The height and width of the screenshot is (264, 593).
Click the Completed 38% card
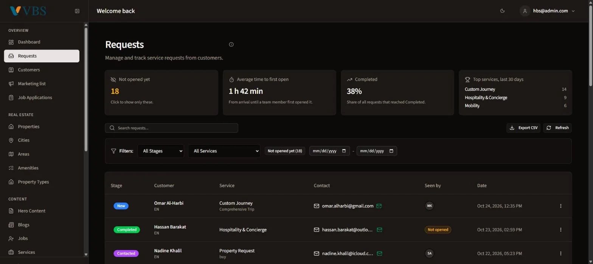pos(397,92)
